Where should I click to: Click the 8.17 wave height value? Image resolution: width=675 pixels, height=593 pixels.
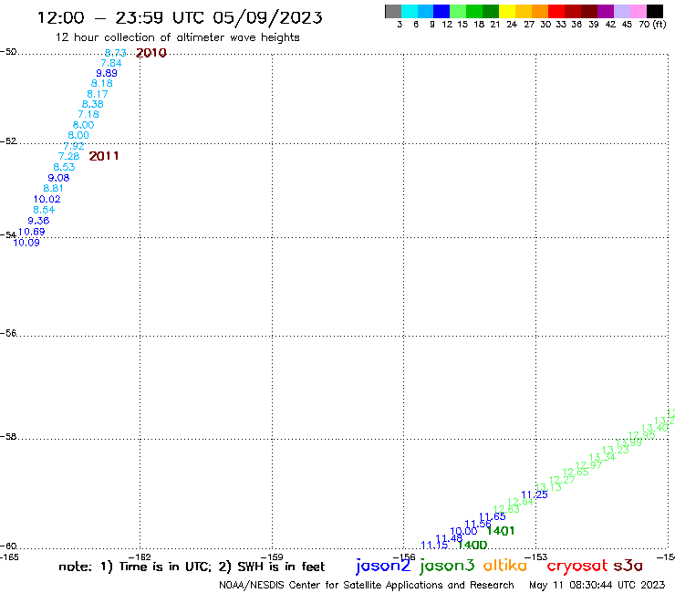click(x=98, y=94)
